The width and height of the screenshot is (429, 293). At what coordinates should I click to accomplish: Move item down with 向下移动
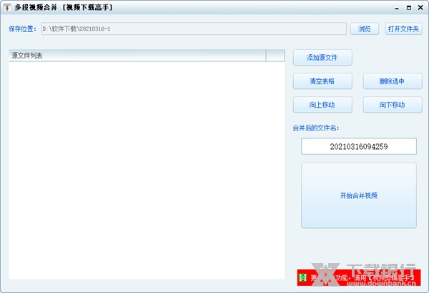(x=393, y=105)
